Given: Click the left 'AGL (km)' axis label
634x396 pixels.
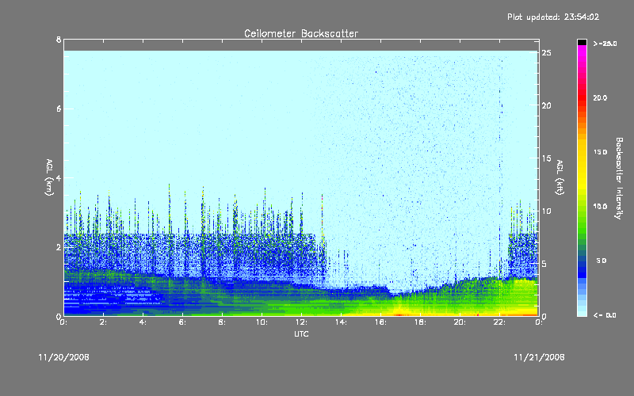Looking at the screenshot, I should point(49,177).
